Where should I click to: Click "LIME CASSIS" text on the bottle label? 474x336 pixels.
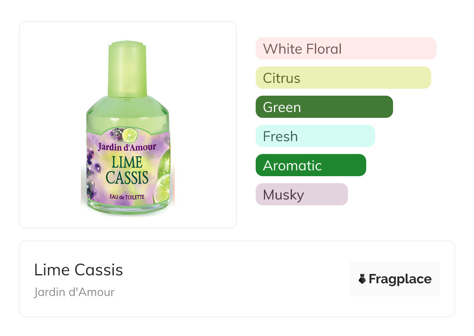click(127, 170)
